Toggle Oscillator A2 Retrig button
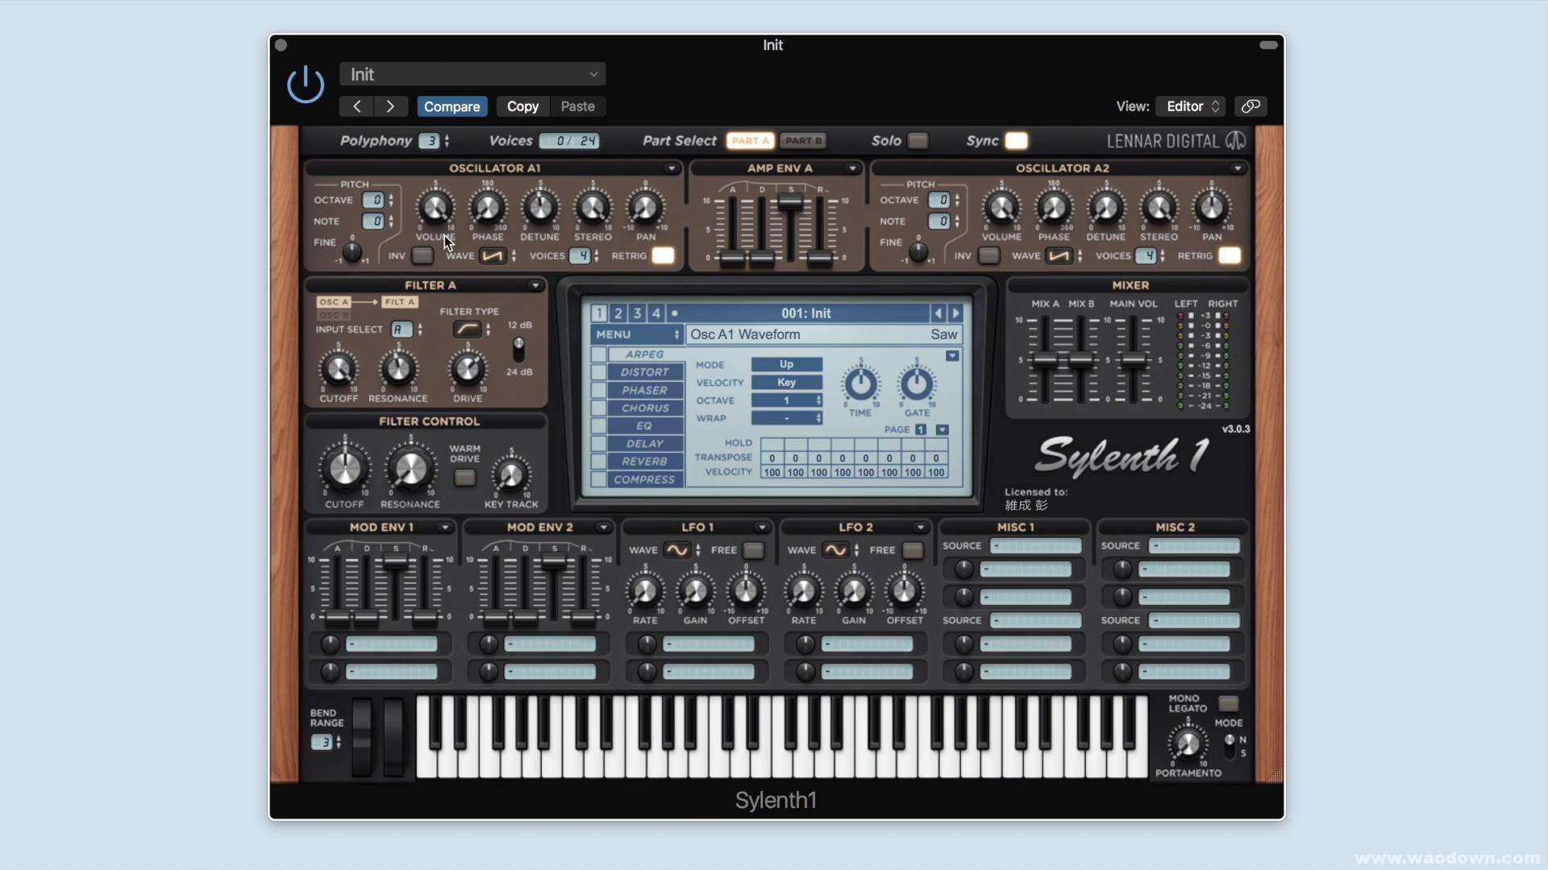 [1230, 256]
